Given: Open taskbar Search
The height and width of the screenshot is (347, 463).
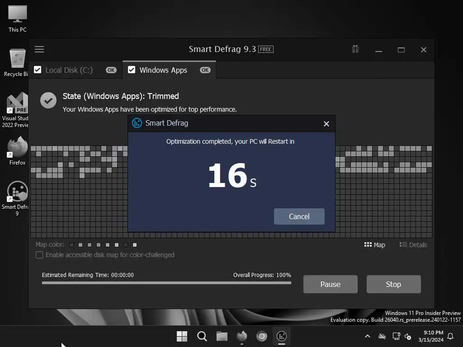Looking at the screenshot, I should [202, 336].
